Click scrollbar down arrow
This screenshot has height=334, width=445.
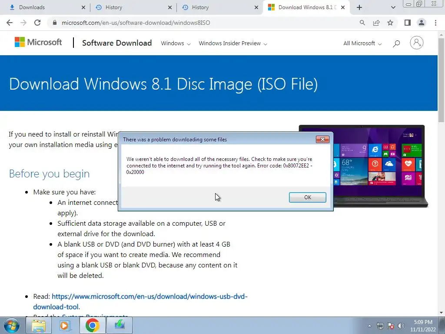pyautogui.click(x=442, y=313)
